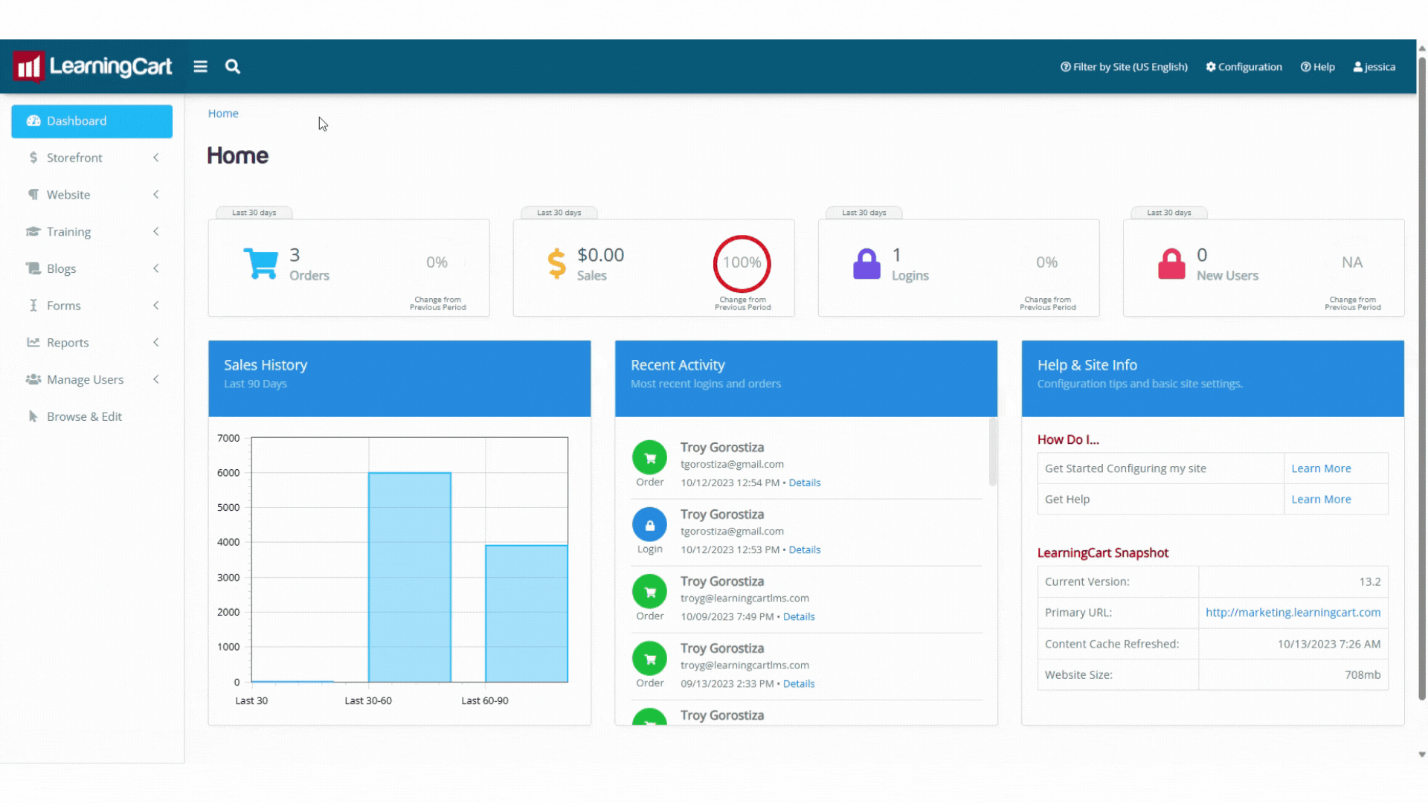Click the Help question mark icon
Screen dimensions: 1428x803
point(1305,67)
